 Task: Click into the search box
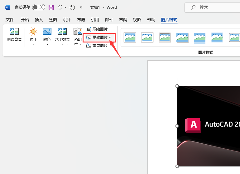click(213, 7)
